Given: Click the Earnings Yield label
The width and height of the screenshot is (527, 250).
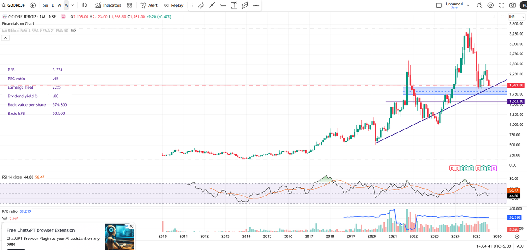Looking at the screenshot, I should tap(20, 87).
